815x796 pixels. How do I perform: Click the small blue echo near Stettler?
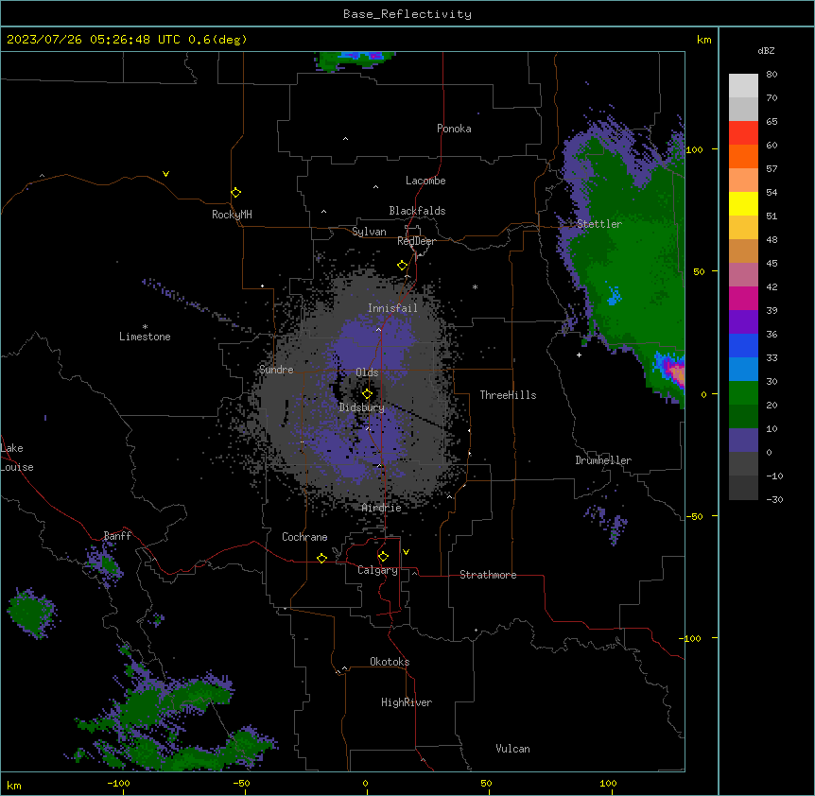pos(615,296)
